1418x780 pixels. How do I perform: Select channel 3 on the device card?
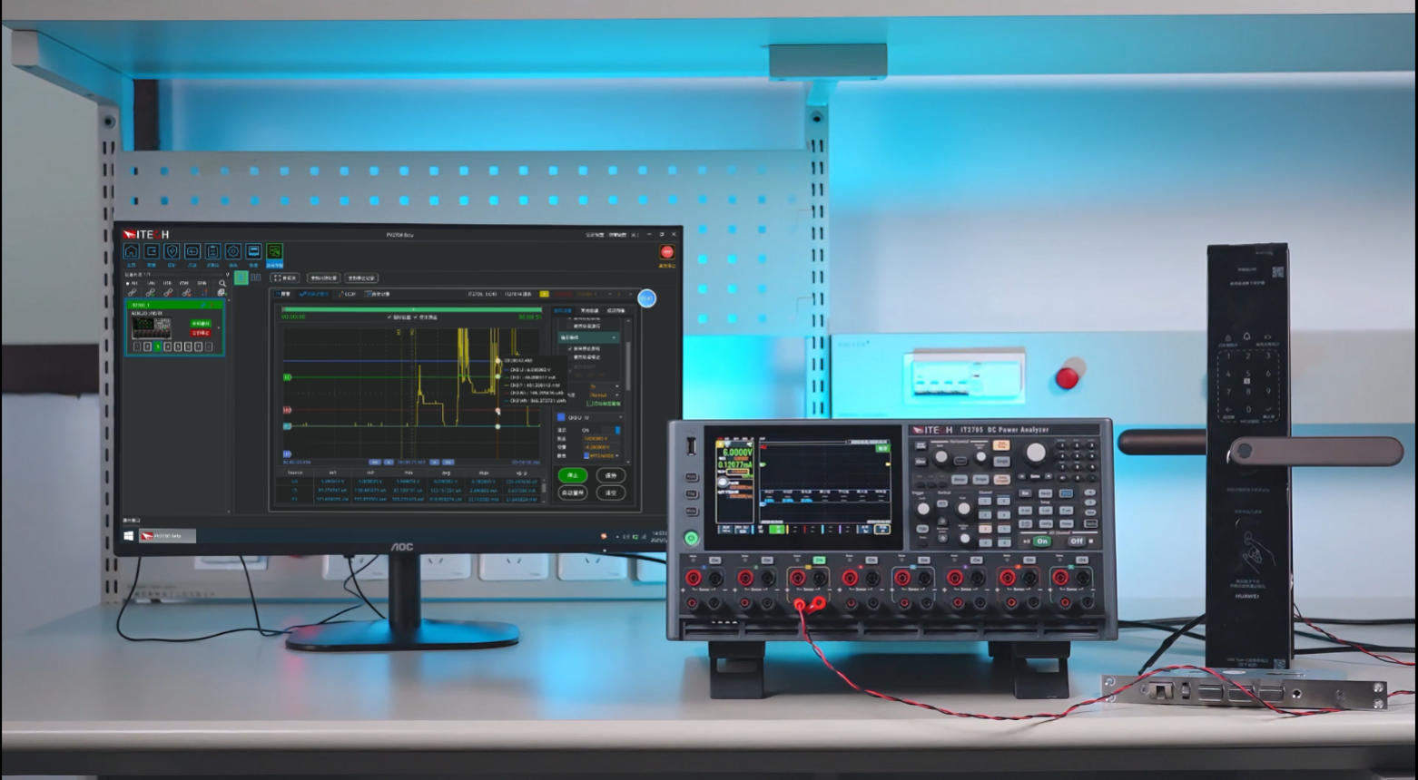(x=158, y=346)
